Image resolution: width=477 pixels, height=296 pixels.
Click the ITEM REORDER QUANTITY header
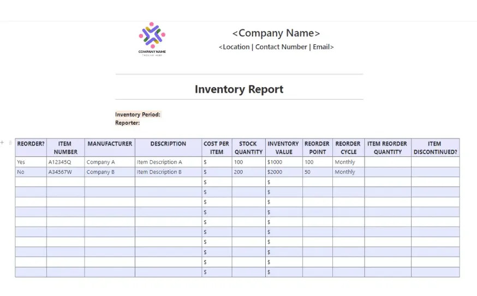[388, 148]
